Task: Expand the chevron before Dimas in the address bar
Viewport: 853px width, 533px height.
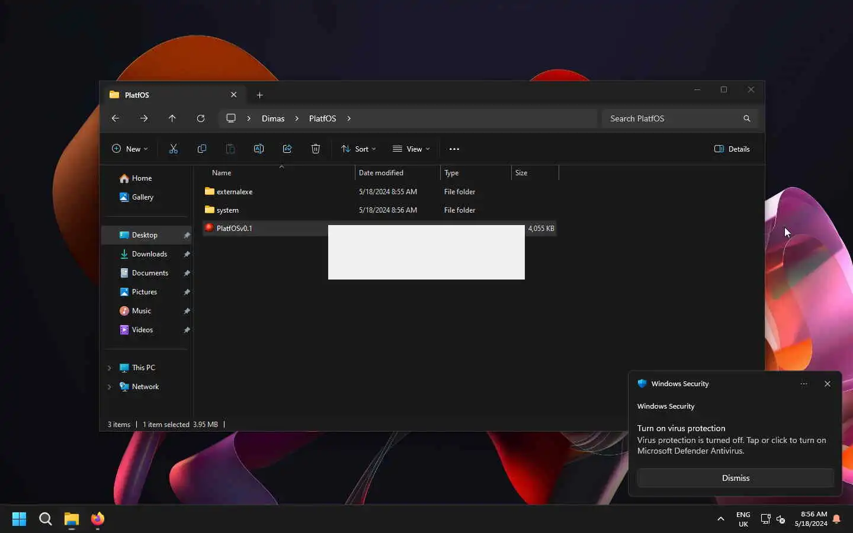Action: [x=249, y=118]
